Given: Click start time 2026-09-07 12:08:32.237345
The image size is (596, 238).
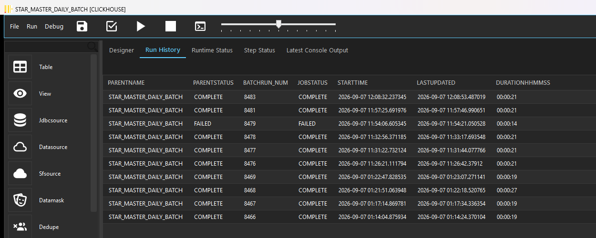Looking at the screenshot, I should [372, 97].
